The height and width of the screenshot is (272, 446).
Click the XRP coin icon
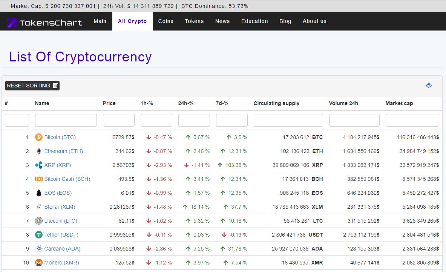39,165
